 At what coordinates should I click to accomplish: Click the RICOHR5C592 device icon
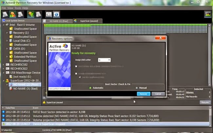[8, 65]
